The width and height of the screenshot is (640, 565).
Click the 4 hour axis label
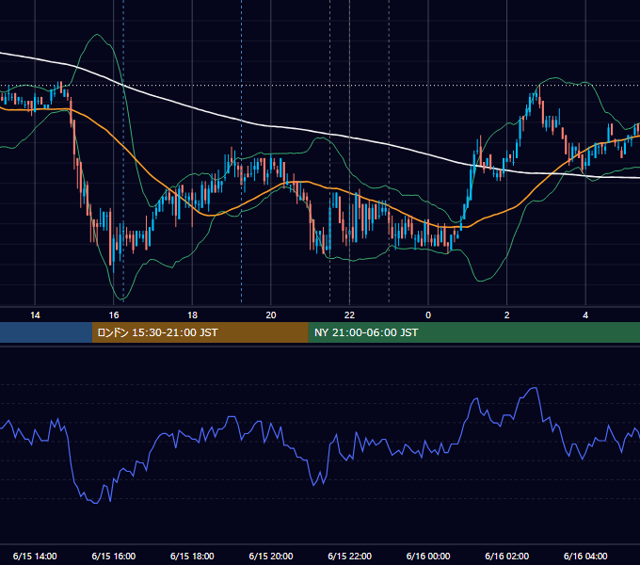585,315
